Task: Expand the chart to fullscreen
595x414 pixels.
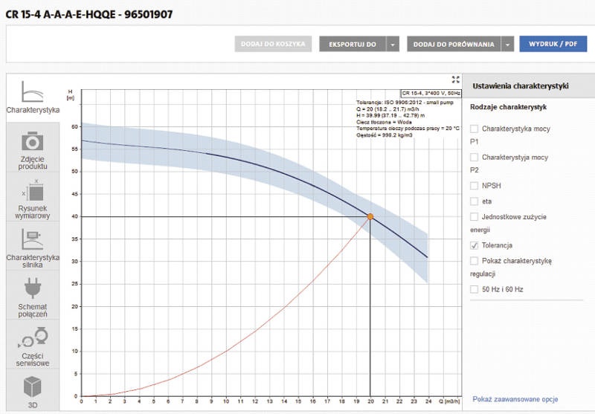Action: point(456,80)
